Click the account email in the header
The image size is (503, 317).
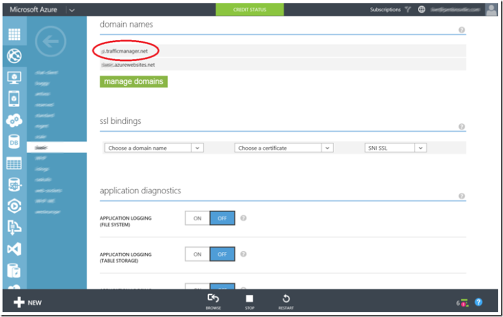tap(455, 9)
